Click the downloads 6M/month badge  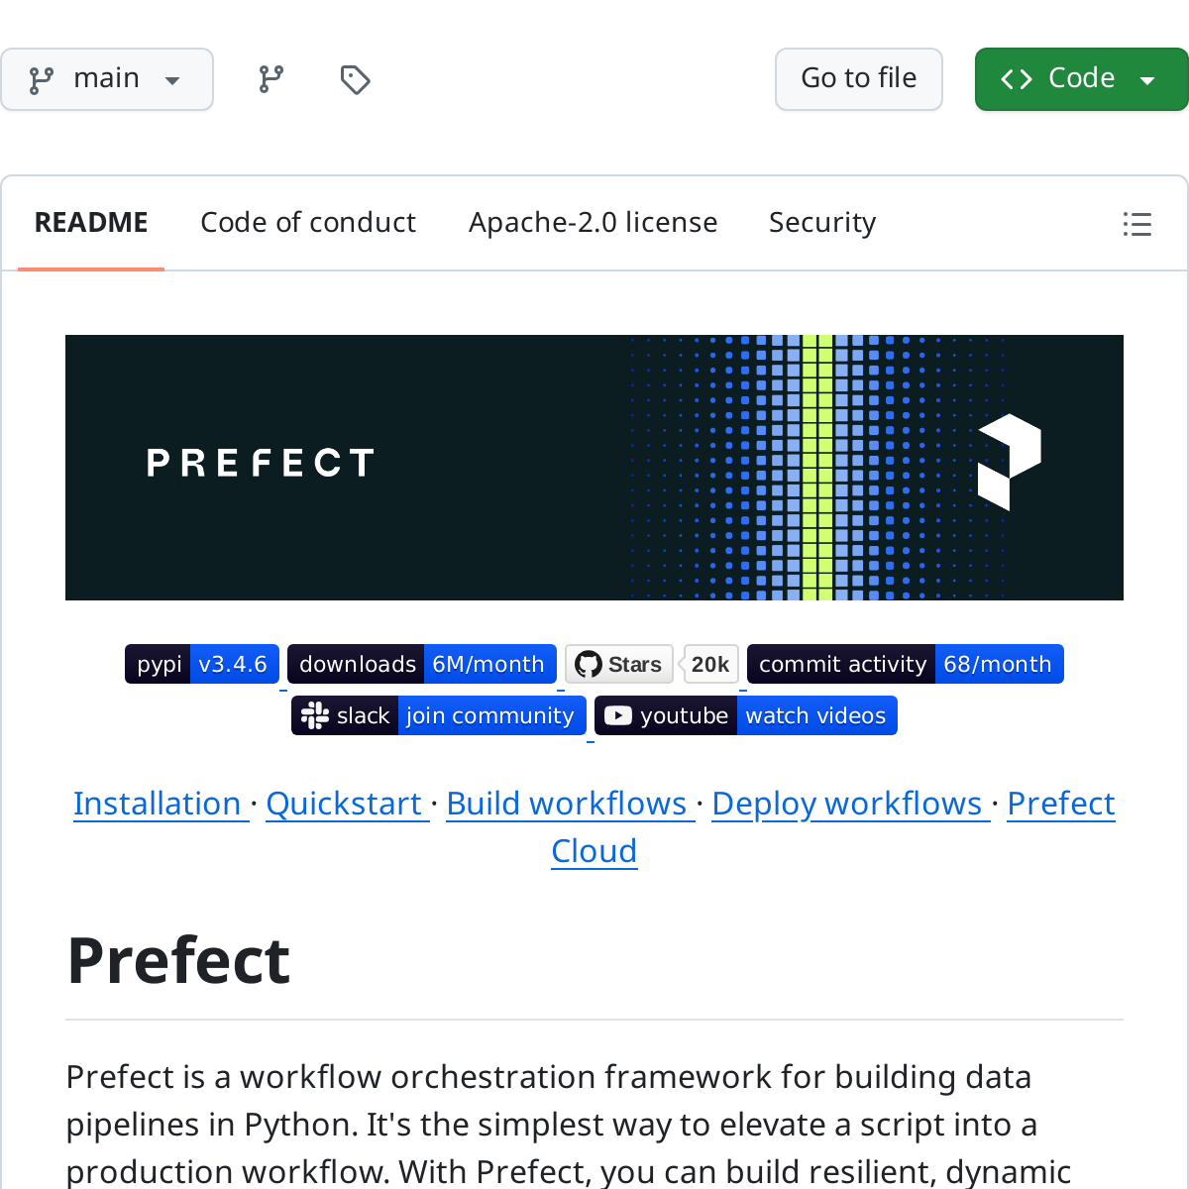pyautogui.click(x=421, y=664)
